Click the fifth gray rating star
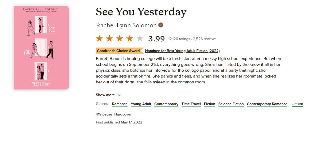The width and height of the screenshot is (315, 141). pos(140,39)
